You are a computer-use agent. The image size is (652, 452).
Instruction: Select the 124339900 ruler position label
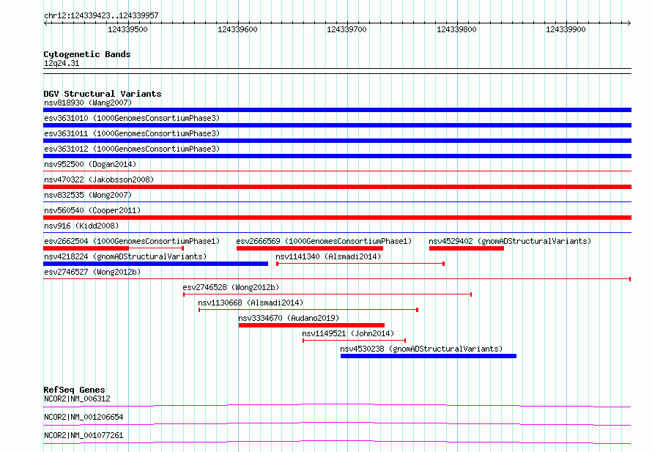coord(566,29)
